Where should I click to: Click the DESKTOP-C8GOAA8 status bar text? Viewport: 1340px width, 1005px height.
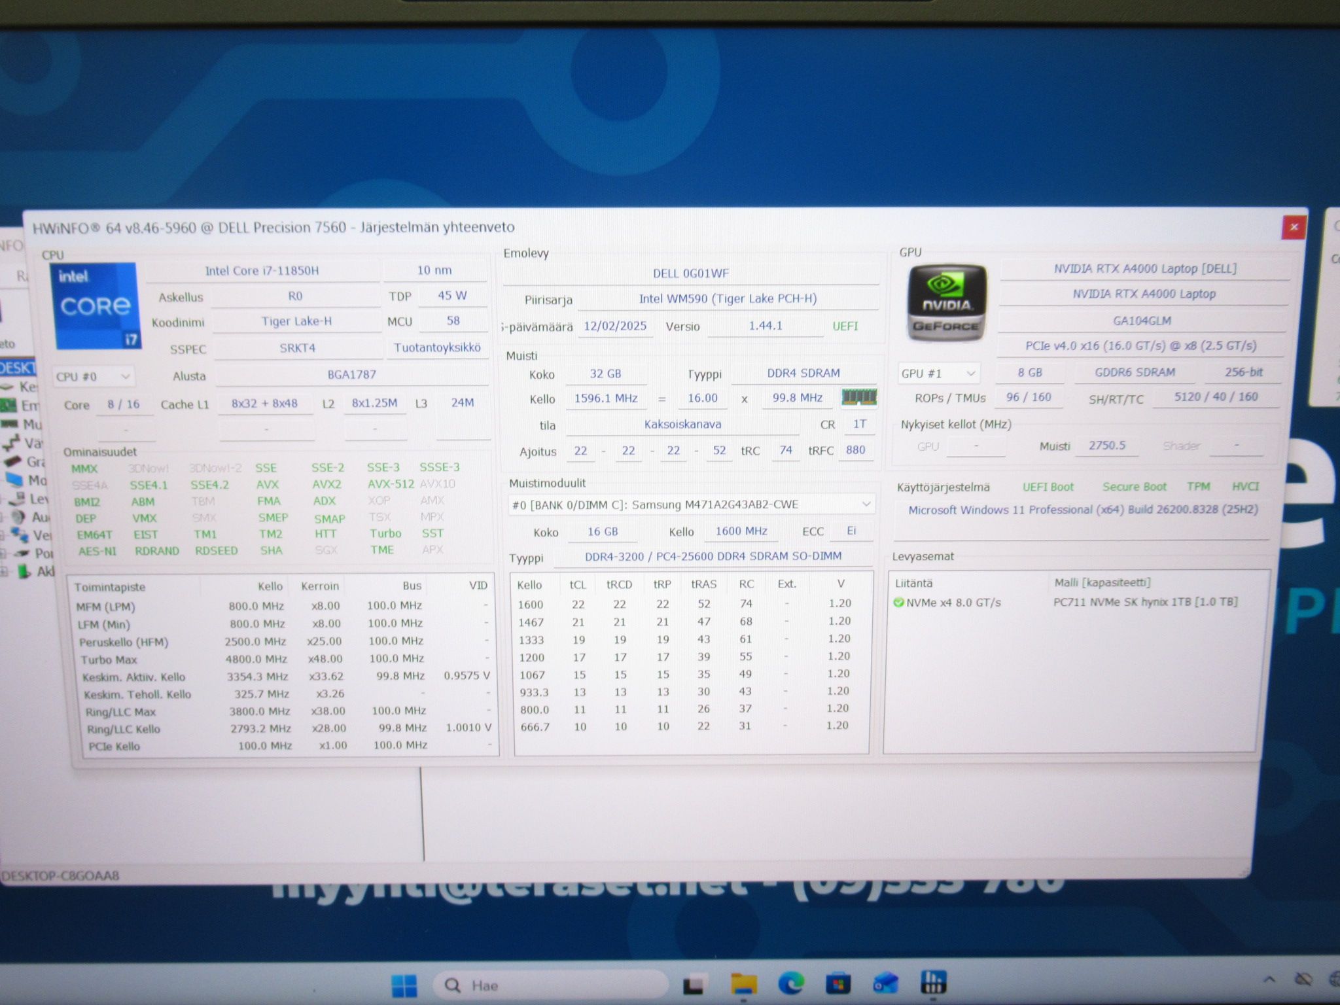61,875
